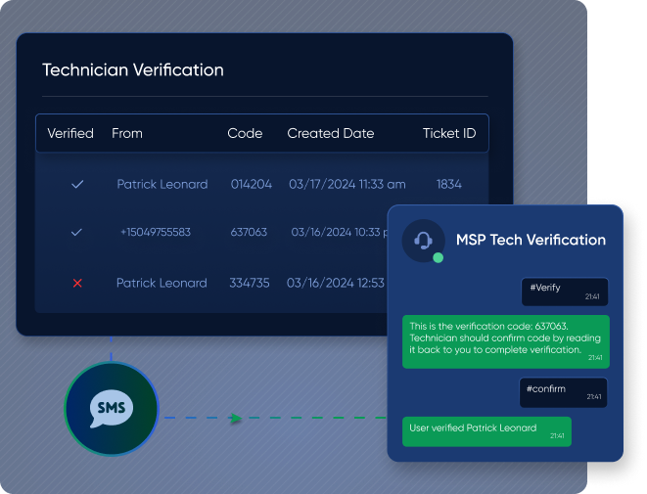
Task: Click the red X failed verification icon
Action: [77, 284]
